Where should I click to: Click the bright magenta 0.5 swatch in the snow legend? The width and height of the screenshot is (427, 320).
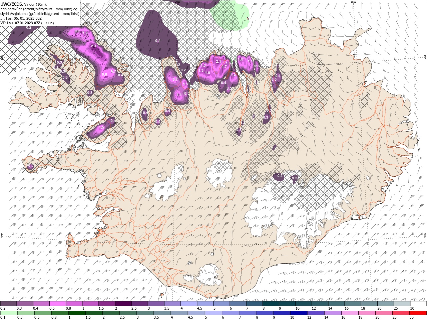tap(57, 303)
